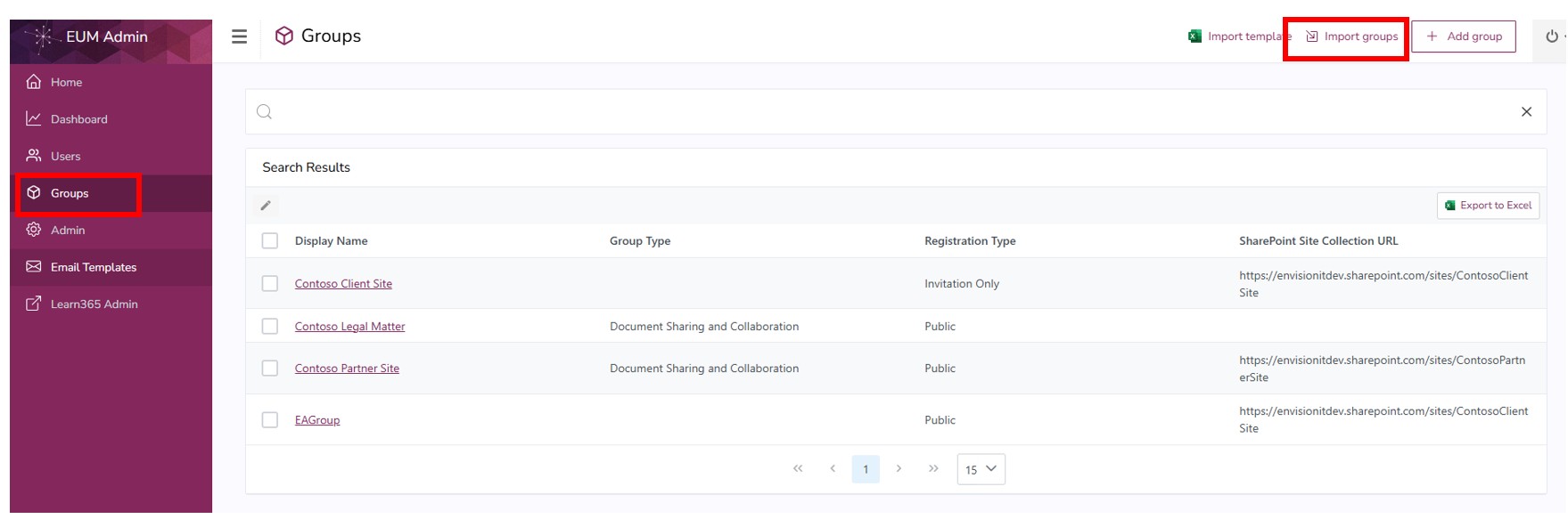The height and width of the screenshot is (519, 1568).
Task: Click the Dashboard chart icon
Action: click(34, 118)
